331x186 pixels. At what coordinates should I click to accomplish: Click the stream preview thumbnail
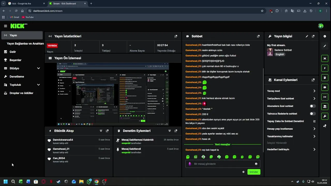click(x=113, y=94)
